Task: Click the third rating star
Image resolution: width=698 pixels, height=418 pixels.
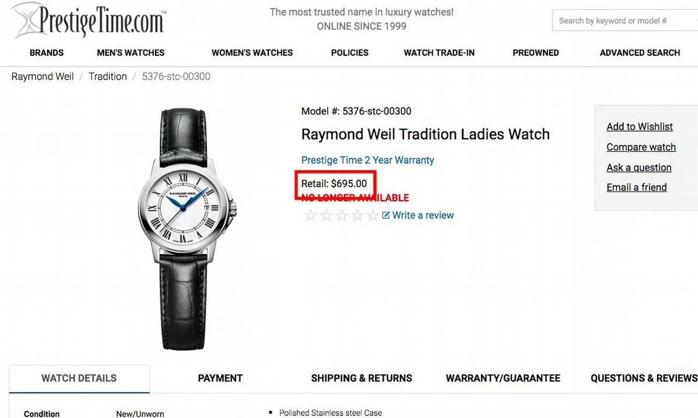Action: pyautogui.click(x=342, y=216)
